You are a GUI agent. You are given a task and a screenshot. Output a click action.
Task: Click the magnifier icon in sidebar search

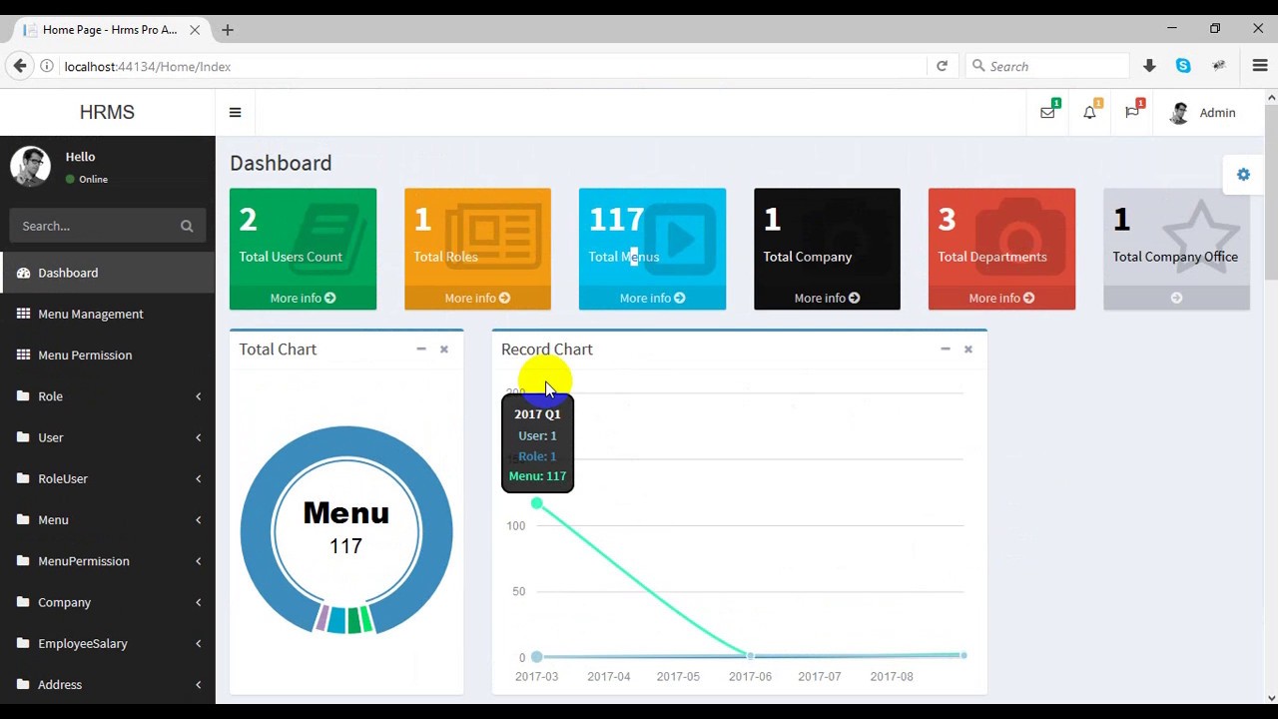click(x=187, y=226)
